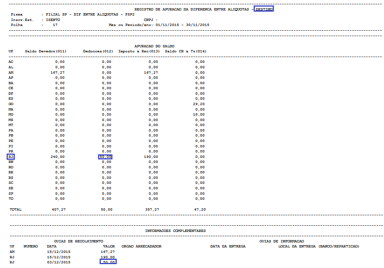384x268 pixels.
Task: Click the RR row state code
Action: (x=11, y=172)
